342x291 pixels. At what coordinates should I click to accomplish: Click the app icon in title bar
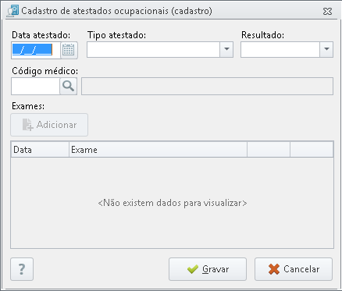12,11
